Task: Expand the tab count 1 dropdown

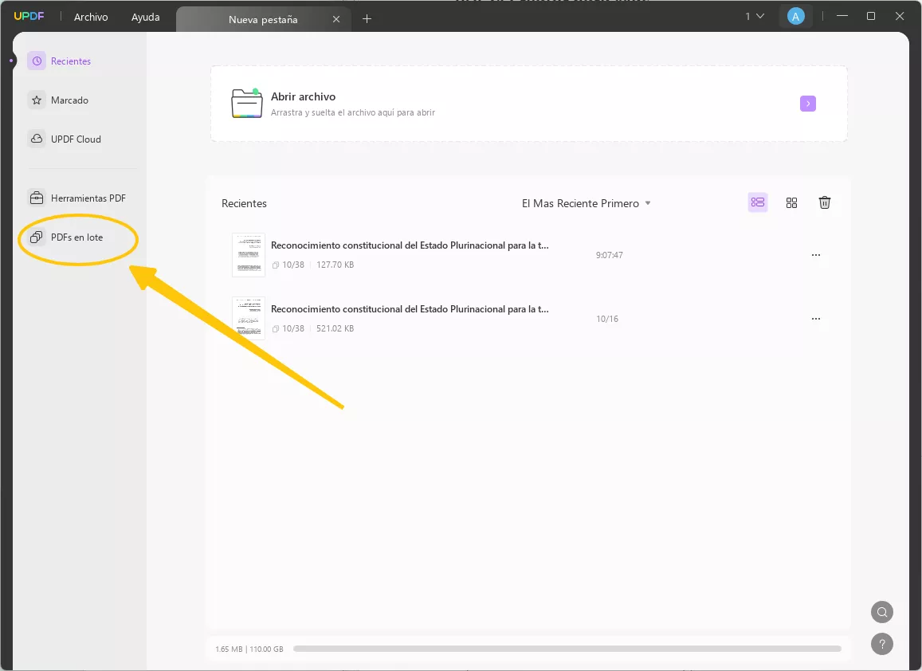Action: tap(755, 17)
